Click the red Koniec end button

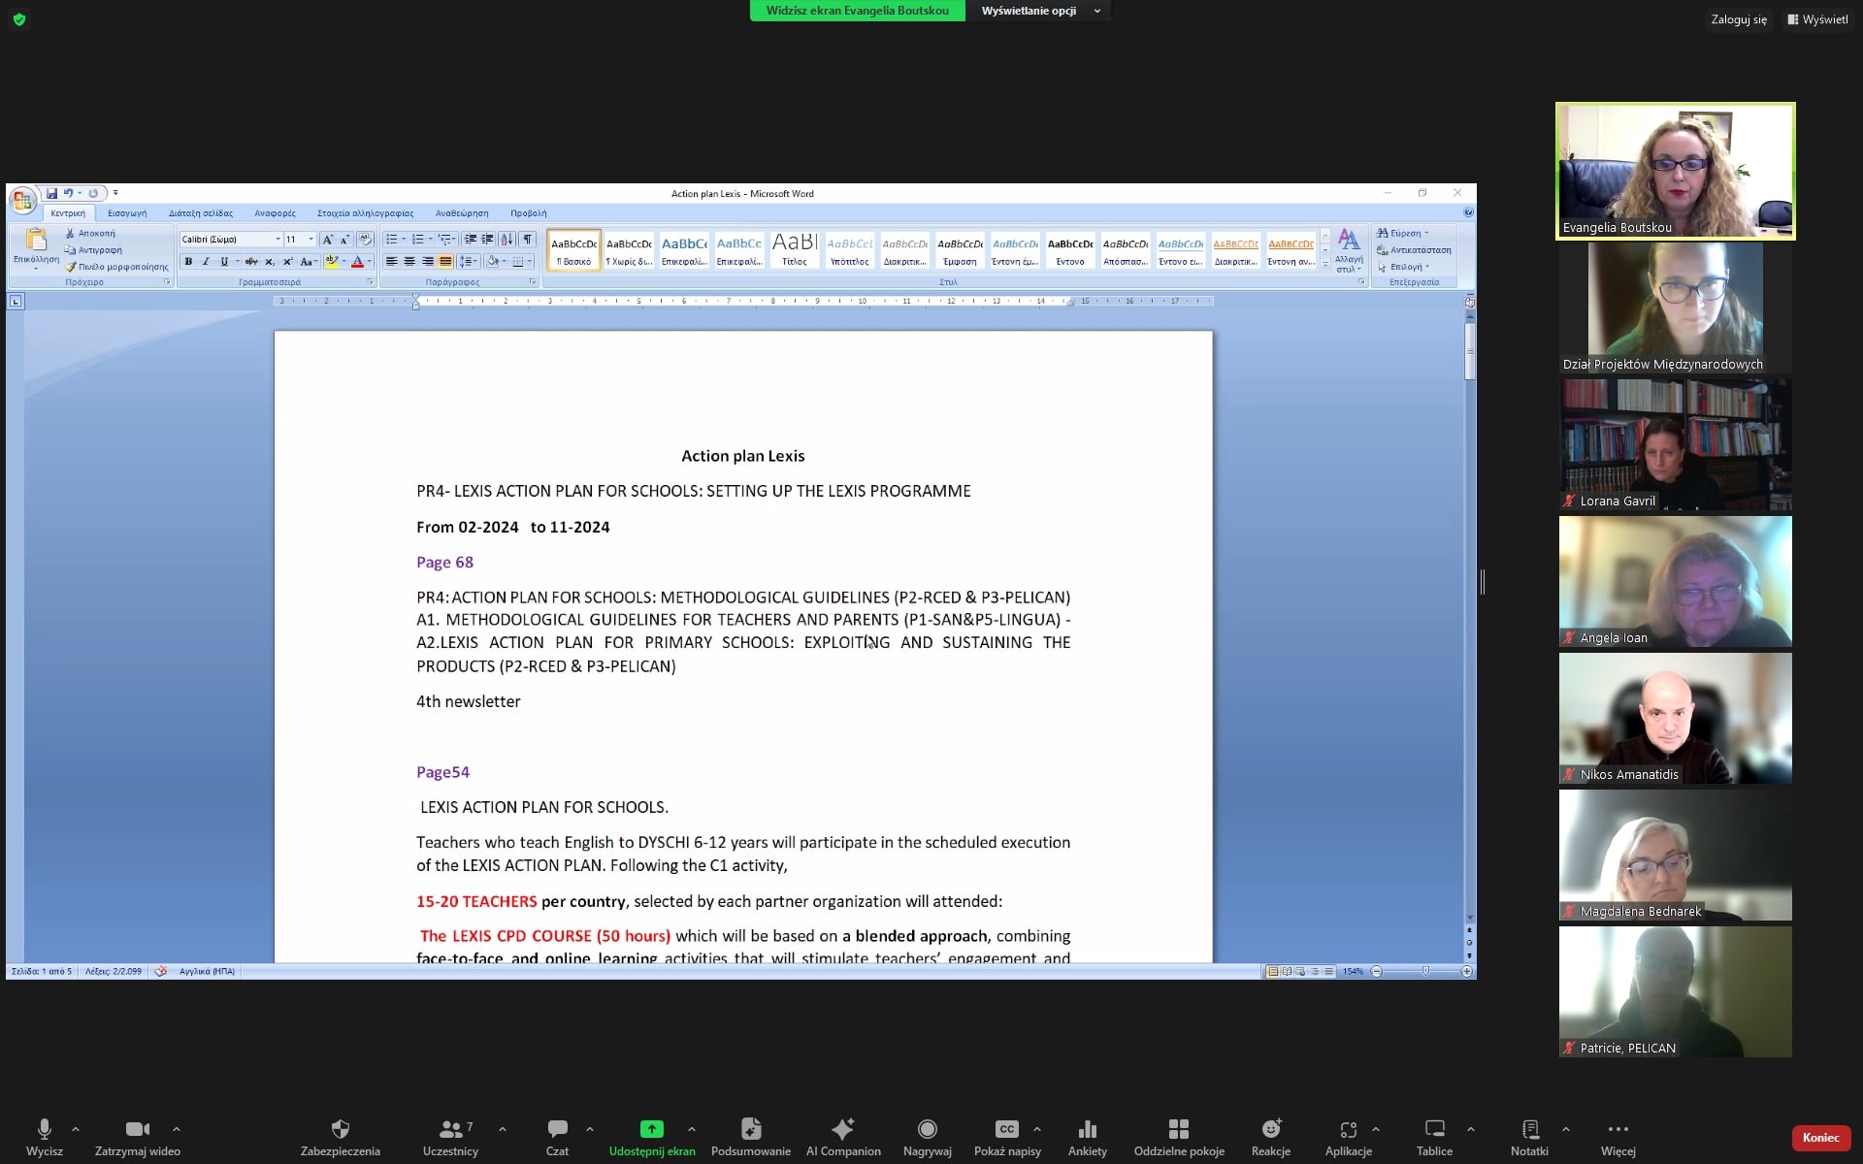click(x=1820, y=1137)
